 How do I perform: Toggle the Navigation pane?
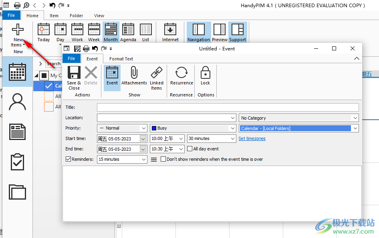pyautogui.click(x=198, y=32)
